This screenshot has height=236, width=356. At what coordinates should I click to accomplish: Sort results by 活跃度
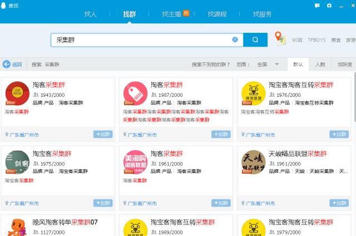click(345, 65)
